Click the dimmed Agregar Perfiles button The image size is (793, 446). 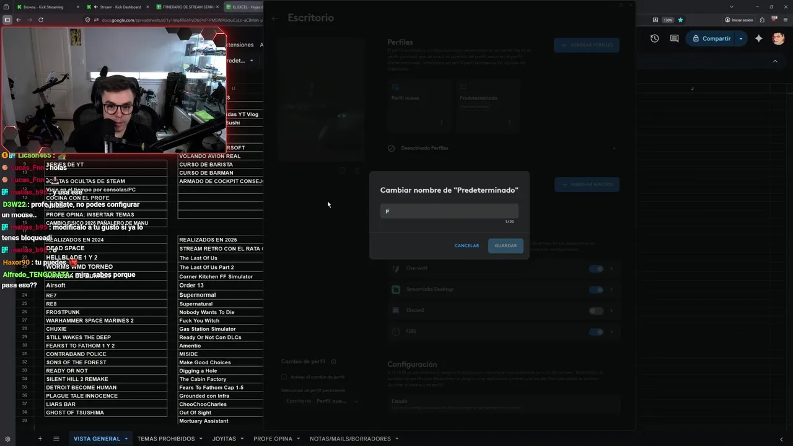tap(587, 45)
